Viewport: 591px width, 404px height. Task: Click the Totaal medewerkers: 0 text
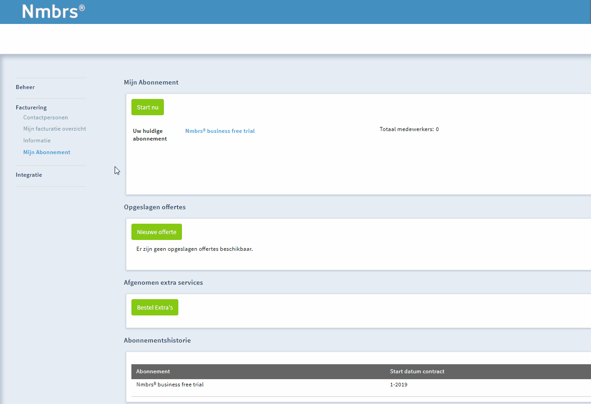pos(409,129)
